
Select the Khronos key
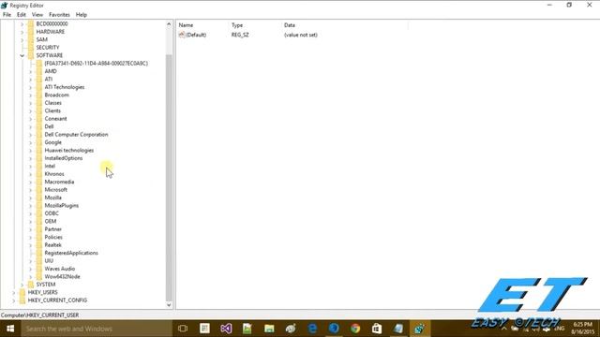click(x=54, y=174)
